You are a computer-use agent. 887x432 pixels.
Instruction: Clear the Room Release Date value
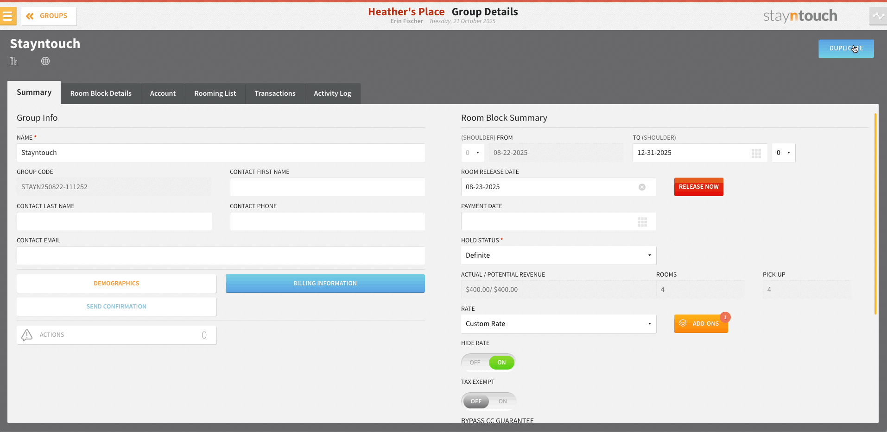coord(642,187)
